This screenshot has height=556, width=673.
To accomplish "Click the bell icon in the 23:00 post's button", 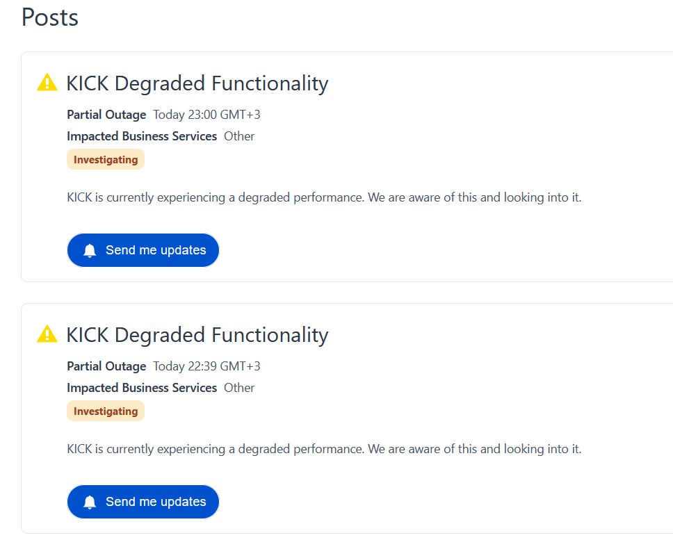I will (90, 251).
